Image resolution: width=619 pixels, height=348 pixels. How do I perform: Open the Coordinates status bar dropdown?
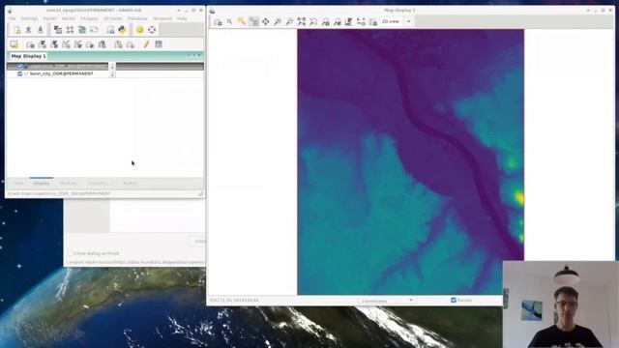coord(387,301)
